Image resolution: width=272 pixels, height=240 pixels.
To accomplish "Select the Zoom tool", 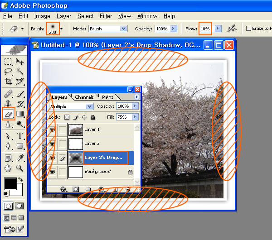I will 19,168.
